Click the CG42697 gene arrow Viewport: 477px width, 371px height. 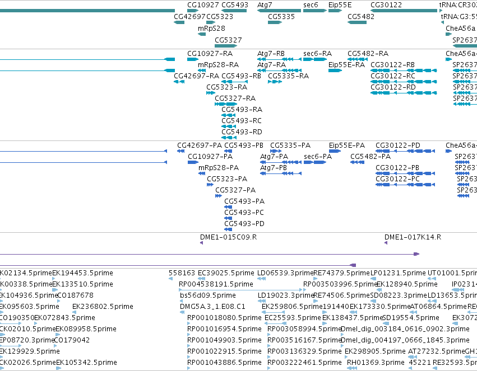pos(179,22)
